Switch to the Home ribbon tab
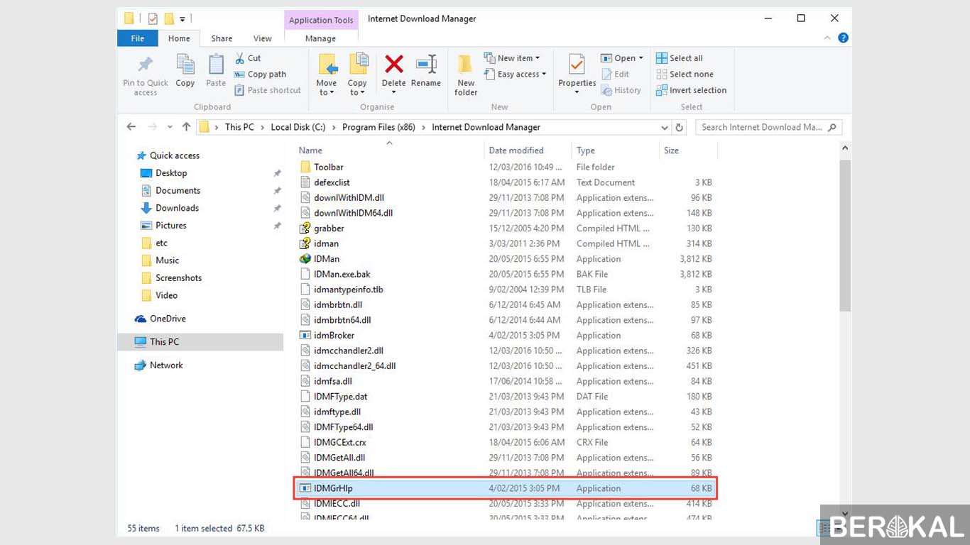Viewport: 970px width, 545px height. (179, 38)
